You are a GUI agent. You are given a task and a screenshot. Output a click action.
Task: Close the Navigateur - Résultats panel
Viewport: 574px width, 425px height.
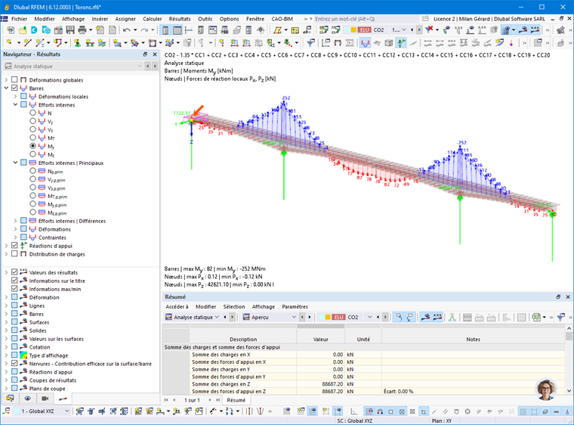[x=155, y=54]
